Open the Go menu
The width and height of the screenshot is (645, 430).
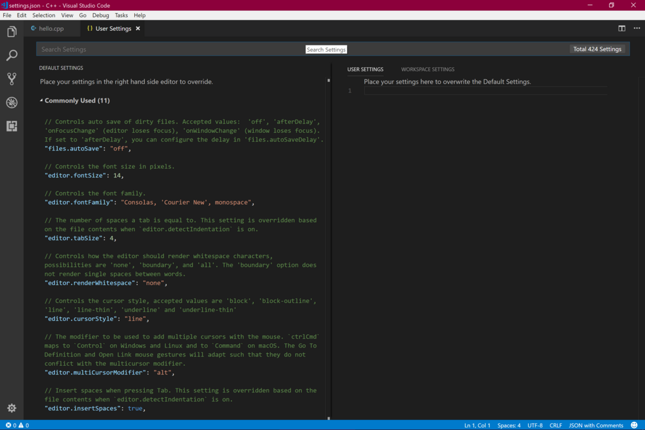[x=83, y=15]
